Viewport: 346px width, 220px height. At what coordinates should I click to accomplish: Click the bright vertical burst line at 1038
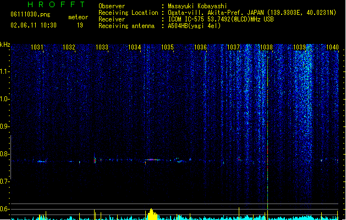tap(268, 133)
